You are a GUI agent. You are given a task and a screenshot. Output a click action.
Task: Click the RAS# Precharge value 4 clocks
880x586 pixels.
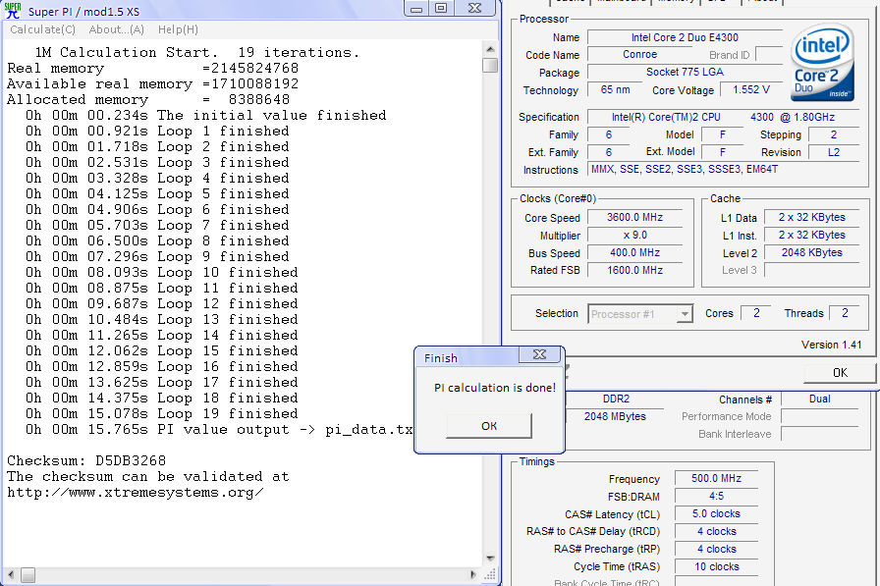pos(716,550)
